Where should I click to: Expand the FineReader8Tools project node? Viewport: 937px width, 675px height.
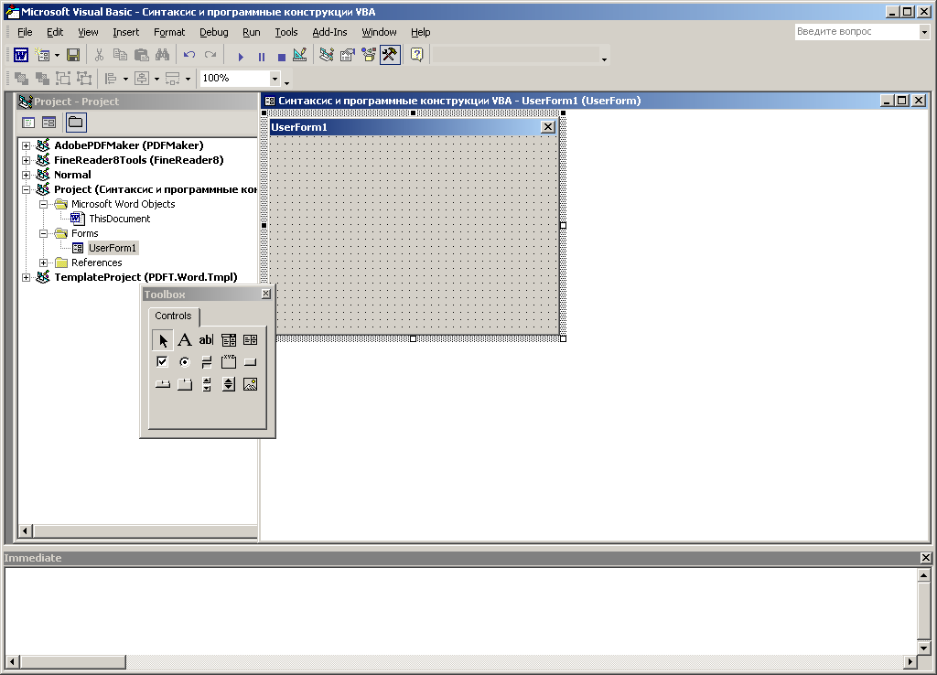26,160
